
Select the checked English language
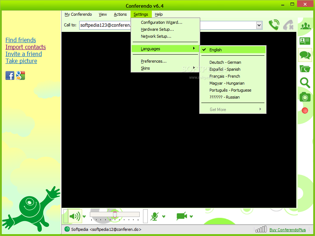pos(233,50)
